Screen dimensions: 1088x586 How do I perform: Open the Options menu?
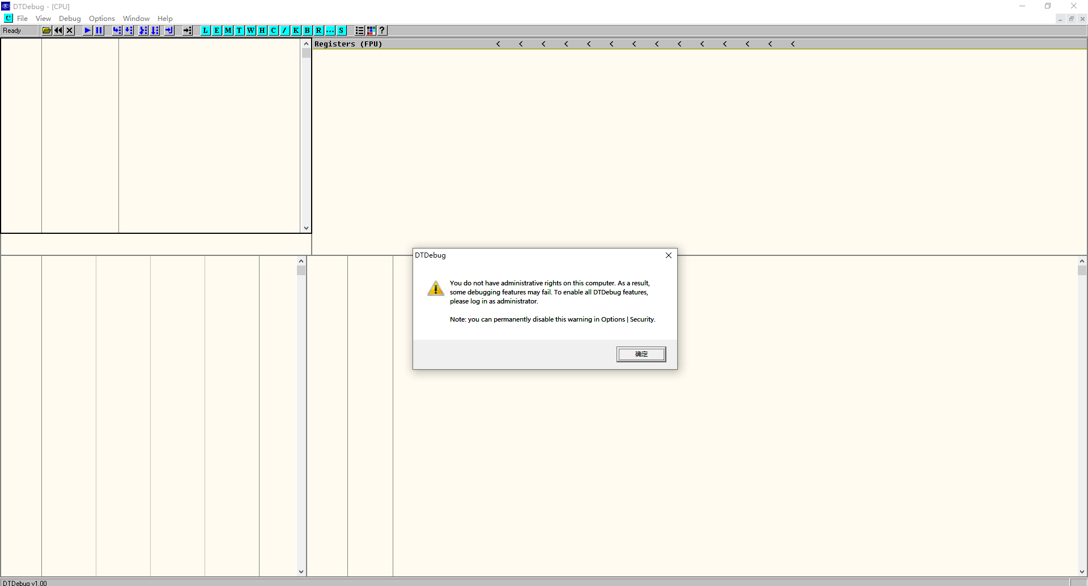102,19
